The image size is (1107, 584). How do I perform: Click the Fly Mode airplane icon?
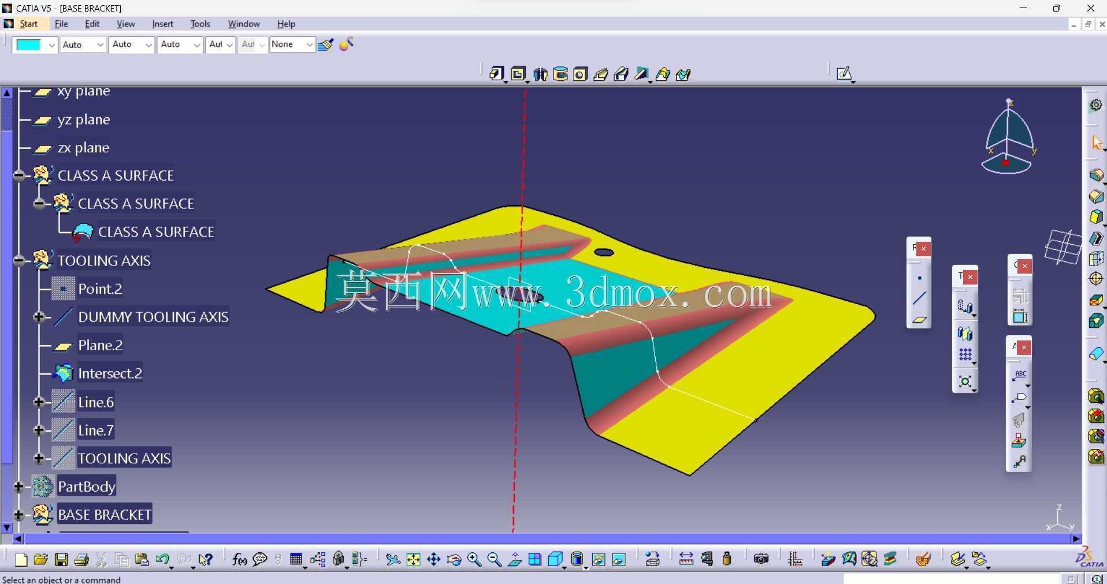pos(393,559)
